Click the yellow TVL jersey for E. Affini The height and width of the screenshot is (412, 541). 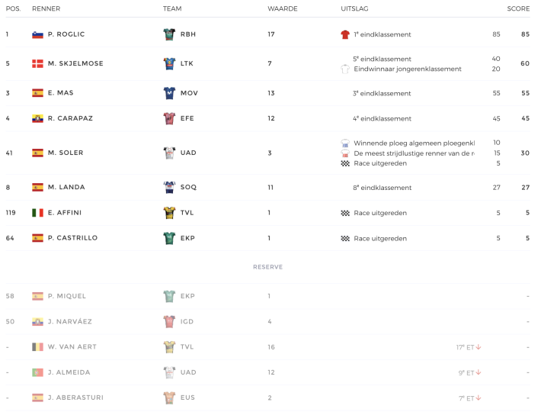pyautogui.click(x=169, y=213)
